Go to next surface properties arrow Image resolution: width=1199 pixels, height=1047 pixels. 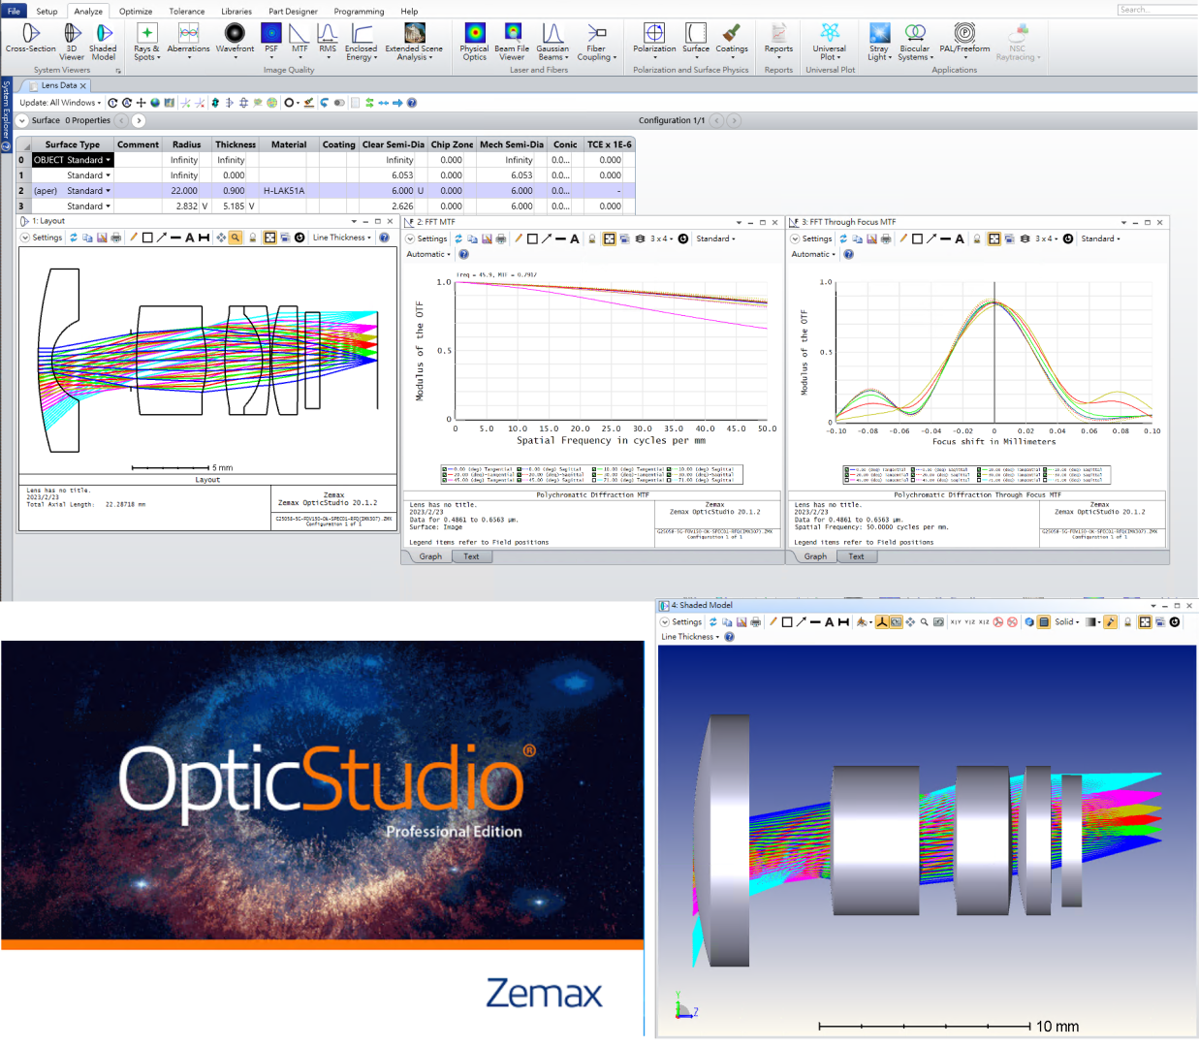pos(139,120)
